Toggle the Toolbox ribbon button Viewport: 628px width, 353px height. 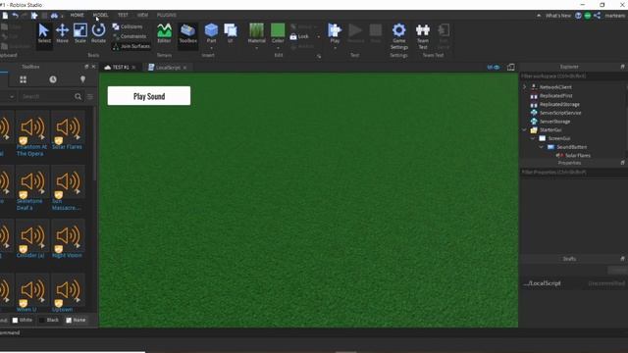coord(187,34)
